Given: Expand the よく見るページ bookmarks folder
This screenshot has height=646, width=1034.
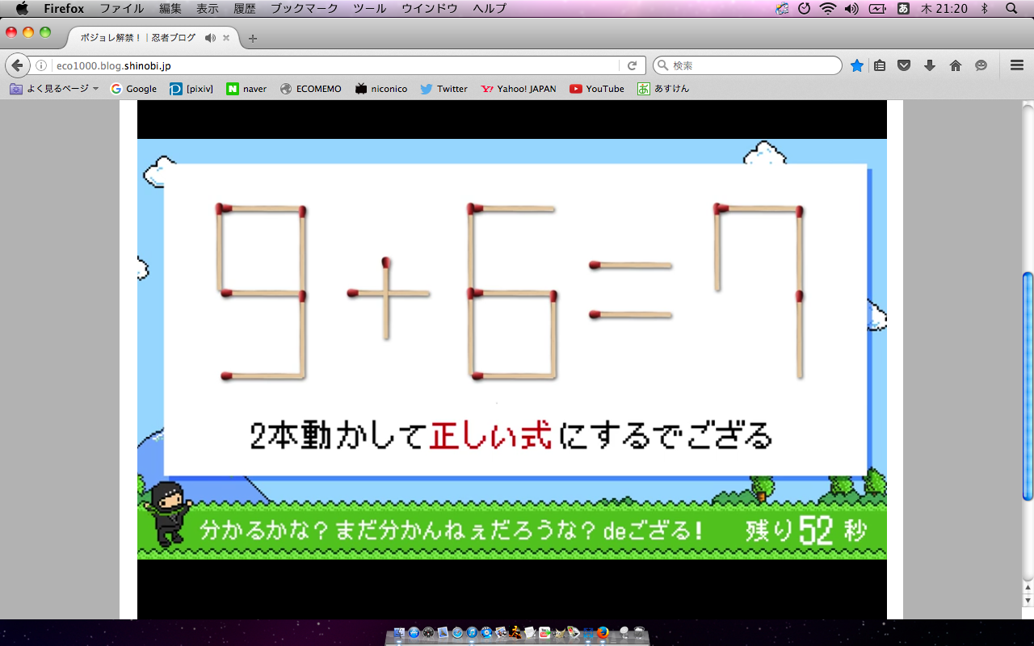Looking at the screenshot, I should pos(54,89).
